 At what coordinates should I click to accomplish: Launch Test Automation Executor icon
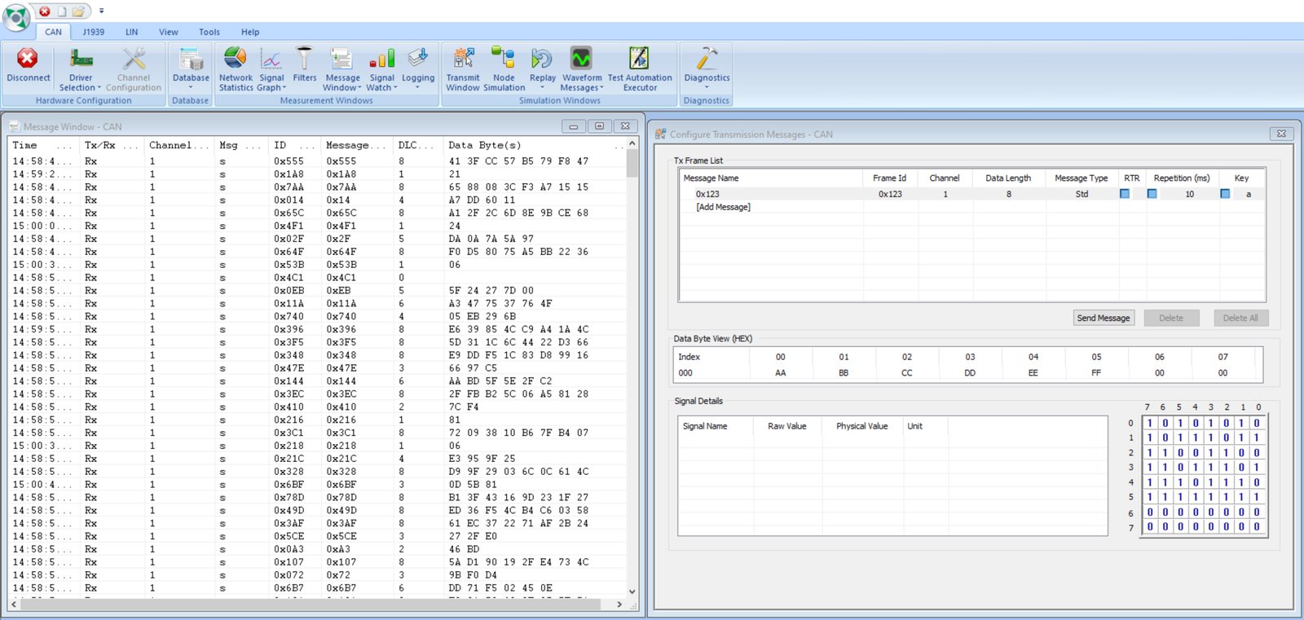[640, 59]
